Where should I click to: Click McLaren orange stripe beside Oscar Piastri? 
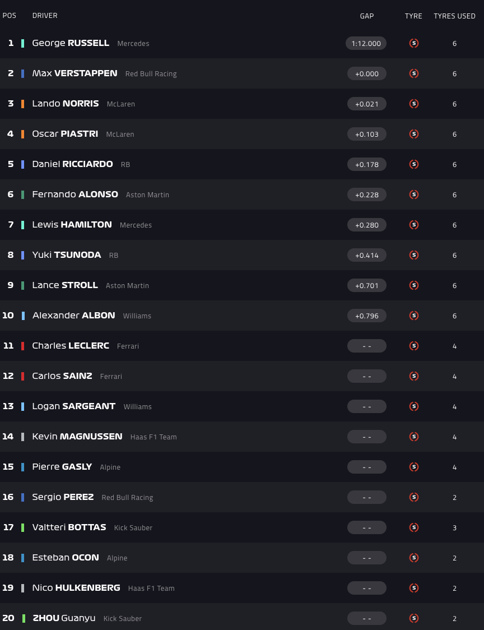click(x=23, y=134)
